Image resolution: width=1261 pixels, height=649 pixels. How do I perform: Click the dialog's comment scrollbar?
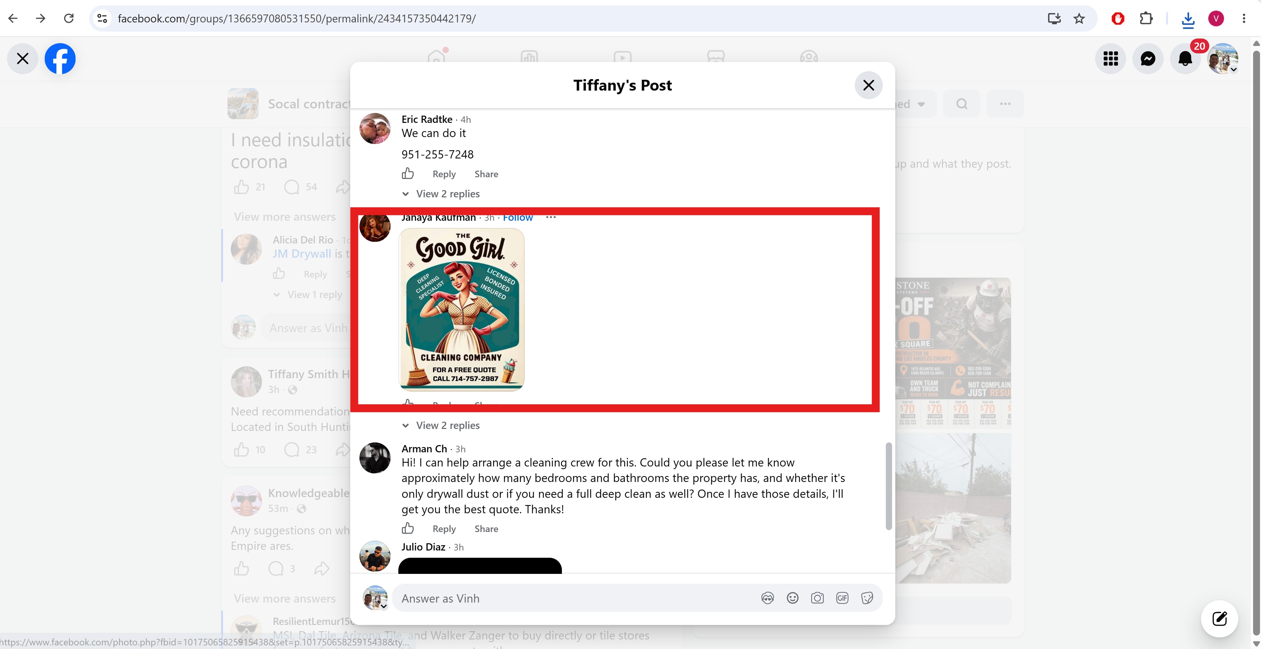click(x=888, y=486)
